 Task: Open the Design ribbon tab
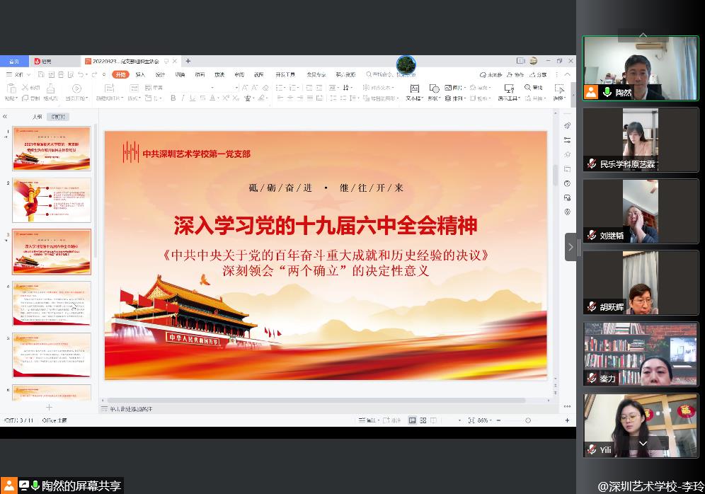(159, 74)
